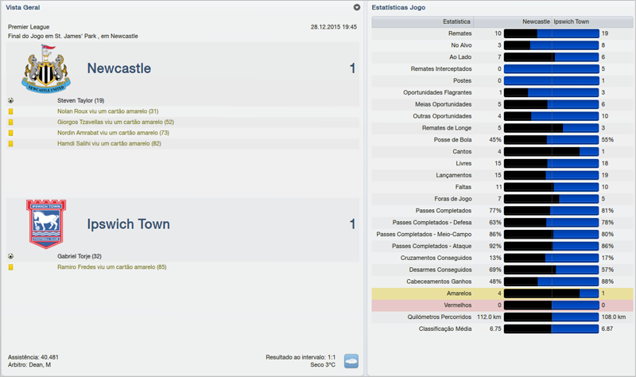
Task: Click the yellow card icon for Nolan Roux
Action: coord(11,111)
